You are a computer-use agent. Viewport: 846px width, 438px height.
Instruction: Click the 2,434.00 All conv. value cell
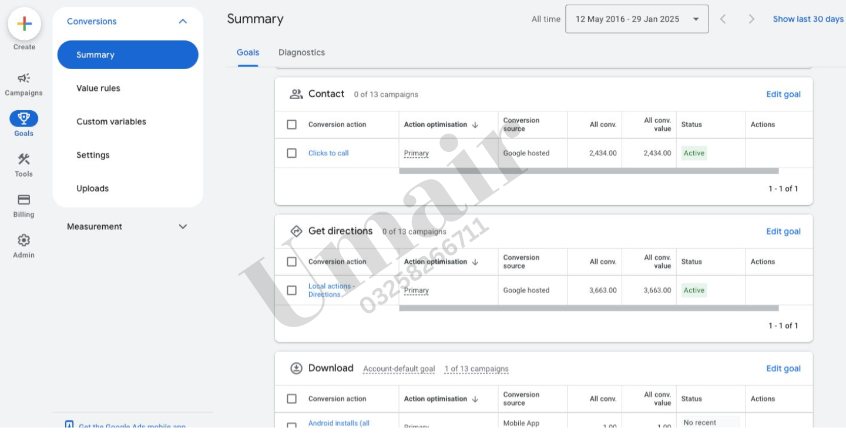657,154
